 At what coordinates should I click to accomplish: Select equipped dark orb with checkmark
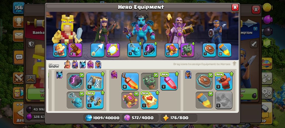click(75, 81)
